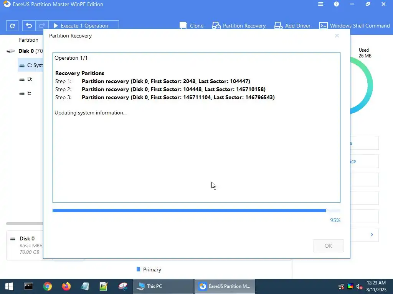Click the horizontal scrollbar under the partition list

coord(25,224)
